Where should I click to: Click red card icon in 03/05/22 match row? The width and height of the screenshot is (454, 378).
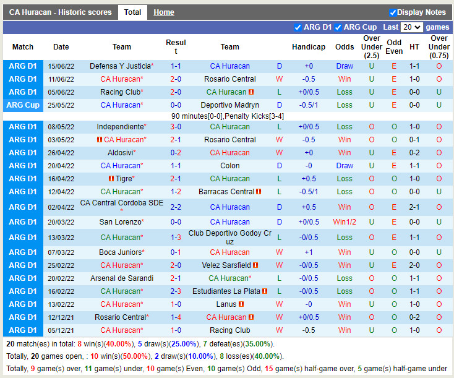[x=100, y=140]
